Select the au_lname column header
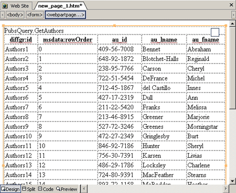236x193 pixels. pos(164,39)
